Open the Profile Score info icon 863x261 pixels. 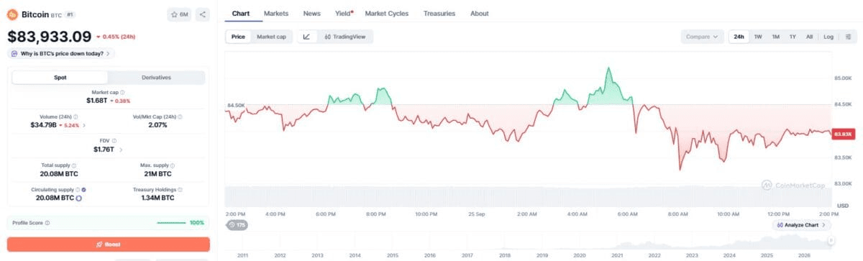[47, 223]
